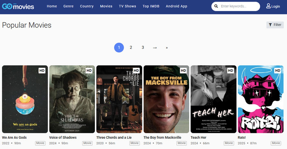Click Movie tag under We Are As Gods
Viewport: 287px width, 149px height.
click(x=40, y=143)
